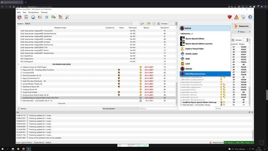This screenshot has height=151, width=268.
Task: Click the flag icon on Unofficial Skyrim Special Edition Patch.esp
Action: tap(222, 102)
